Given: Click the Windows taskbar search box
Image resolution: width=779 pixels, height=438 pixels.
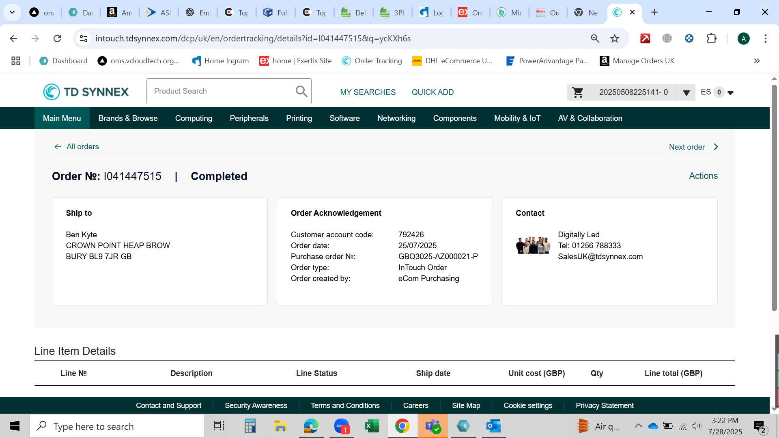Looking at the screenshot, I should click(x=117, y=426).
